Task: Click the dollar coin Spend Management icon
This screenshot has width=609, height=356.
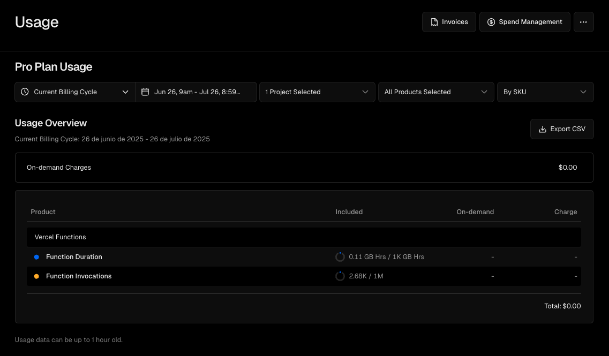Action: click(x=491, y=22)
